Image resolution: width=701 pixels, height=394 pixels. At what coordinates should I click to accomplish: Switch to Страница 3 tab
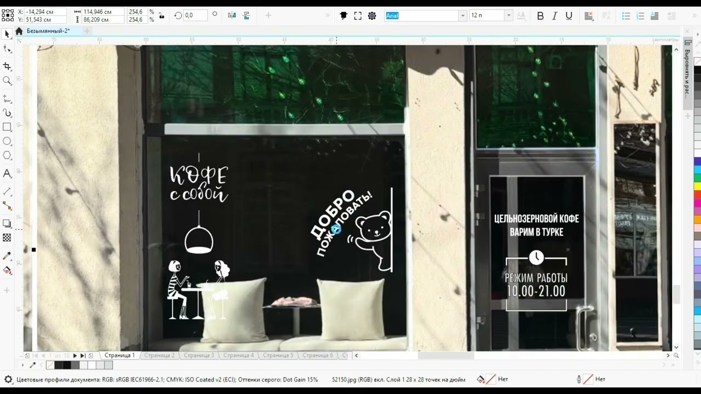click(199, 355)
